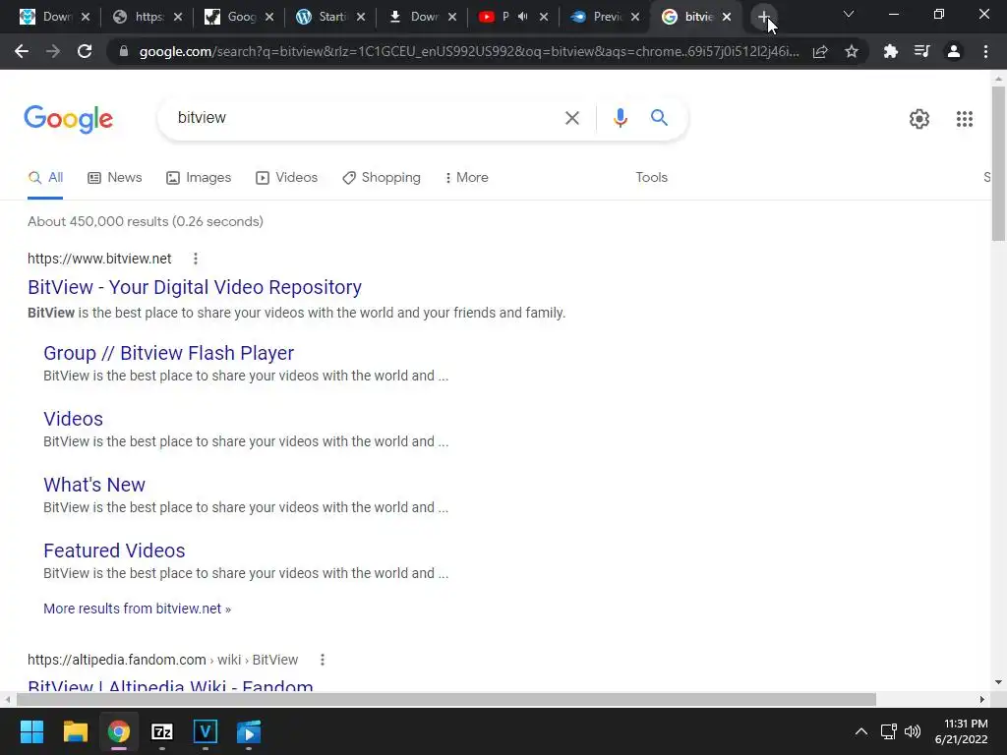Viewport: 1007px width, 755px height.
Task: Switch to the Shopping results tab
Action: [x=382, y=178]
